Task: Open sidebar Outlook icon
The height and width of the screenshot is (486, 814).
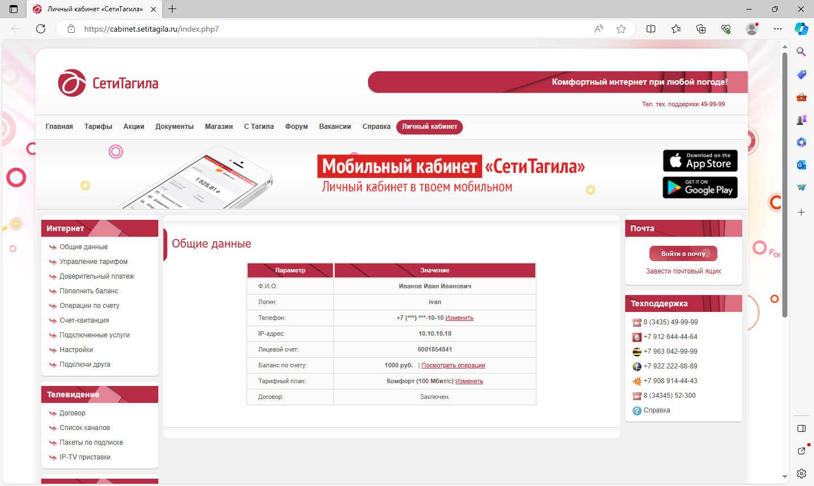Action: [802, 165]
